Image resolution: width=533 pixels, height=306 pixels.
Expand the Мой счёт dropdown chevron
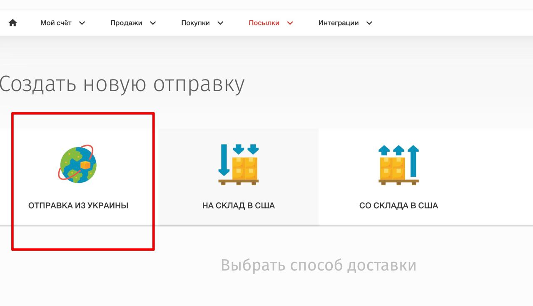pos(82,23)
